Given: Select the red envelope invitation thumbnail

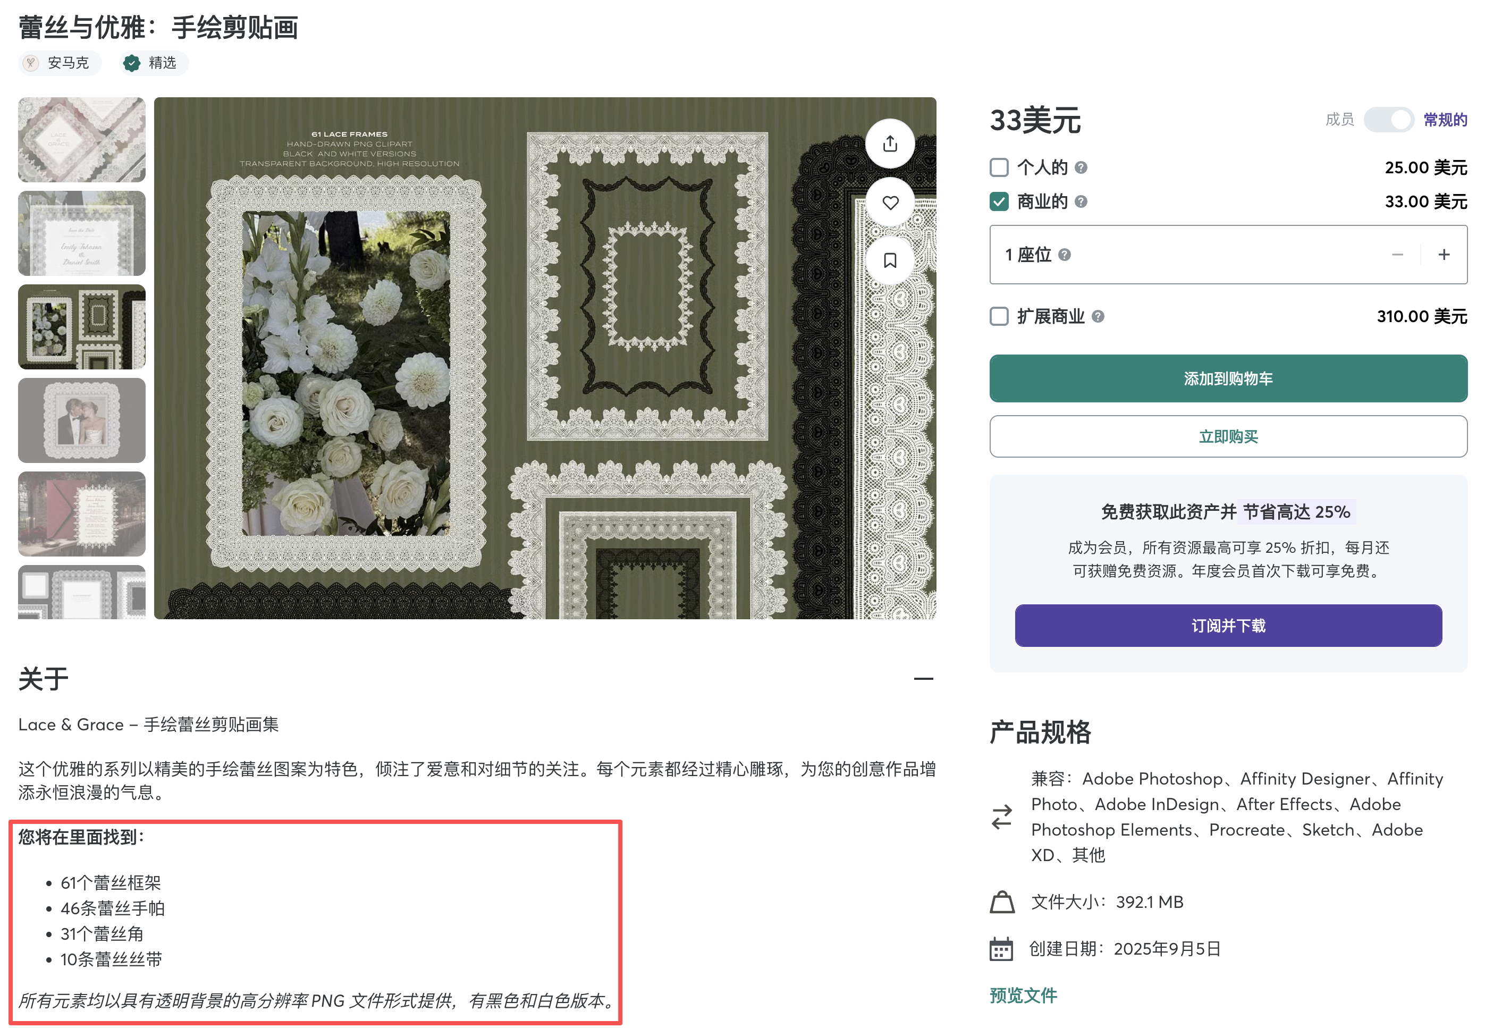Looking at the screenshot, I should [81, 514].
